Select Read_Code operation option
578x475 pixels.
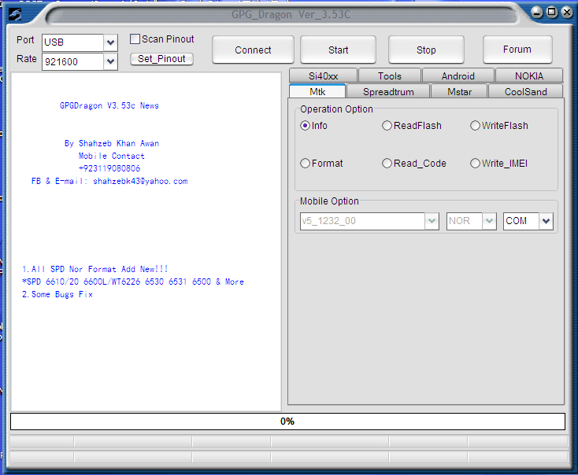pyautogui.click(x=387, y=163)
